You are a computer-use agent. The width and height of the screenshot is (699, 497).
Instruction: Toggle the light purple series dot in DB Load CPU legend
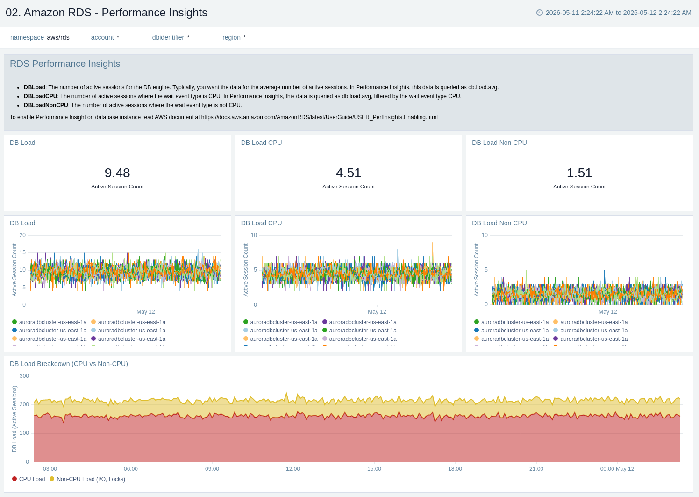[x=325, y=339]
